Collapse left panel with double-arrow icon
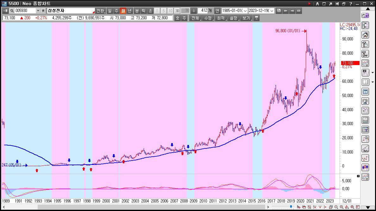This screenshot has width=376, height=211. [5, 11]
